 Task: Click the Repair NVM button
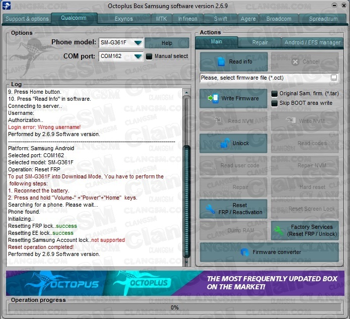(305, 165)
